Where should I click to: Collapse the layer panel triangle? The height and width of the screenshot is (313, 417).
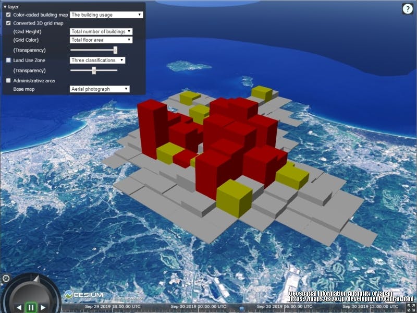(5, 7)
